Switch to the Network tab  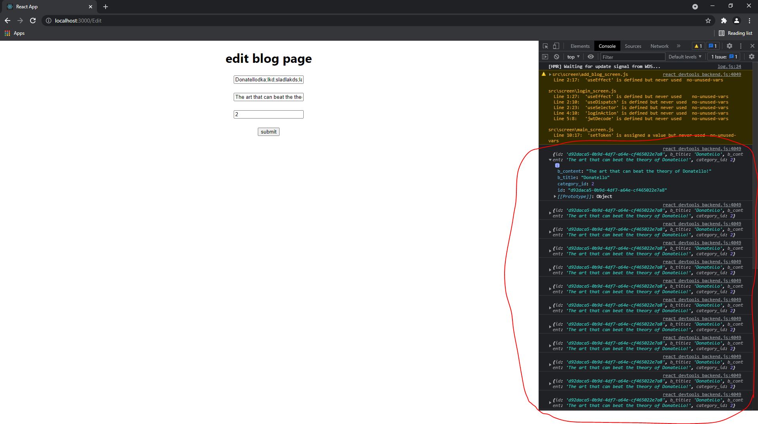(x=659, y=46)
